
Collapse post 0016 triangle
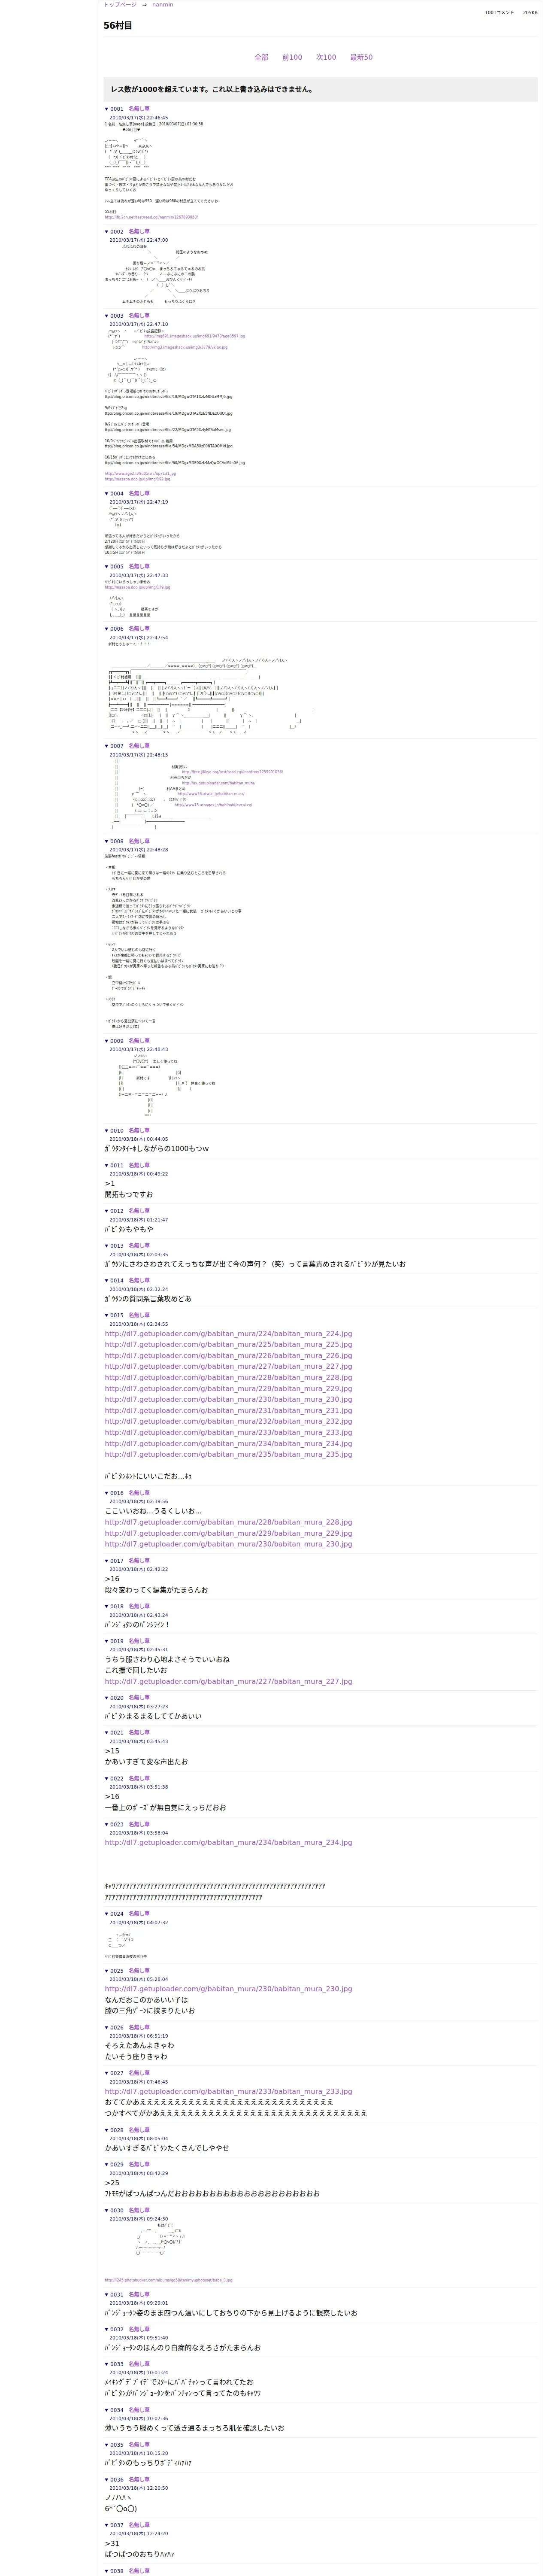pos(107,1493)
